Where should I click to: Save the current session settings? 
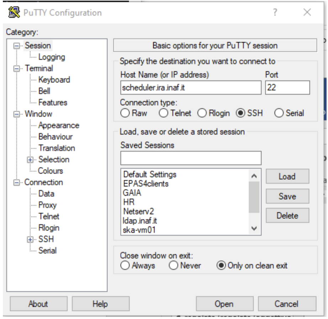pyautogui.click(x=287, y=196)
